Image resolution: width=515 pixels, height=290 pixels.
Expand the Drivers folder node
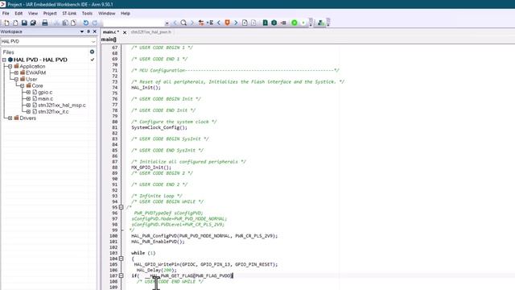10,118
